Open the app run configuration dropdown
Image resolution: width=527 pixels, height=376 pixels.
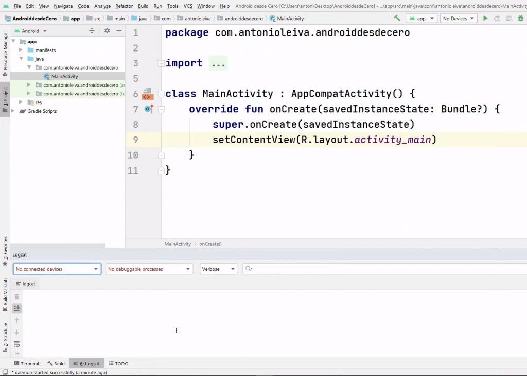click(x=421, y=18)
